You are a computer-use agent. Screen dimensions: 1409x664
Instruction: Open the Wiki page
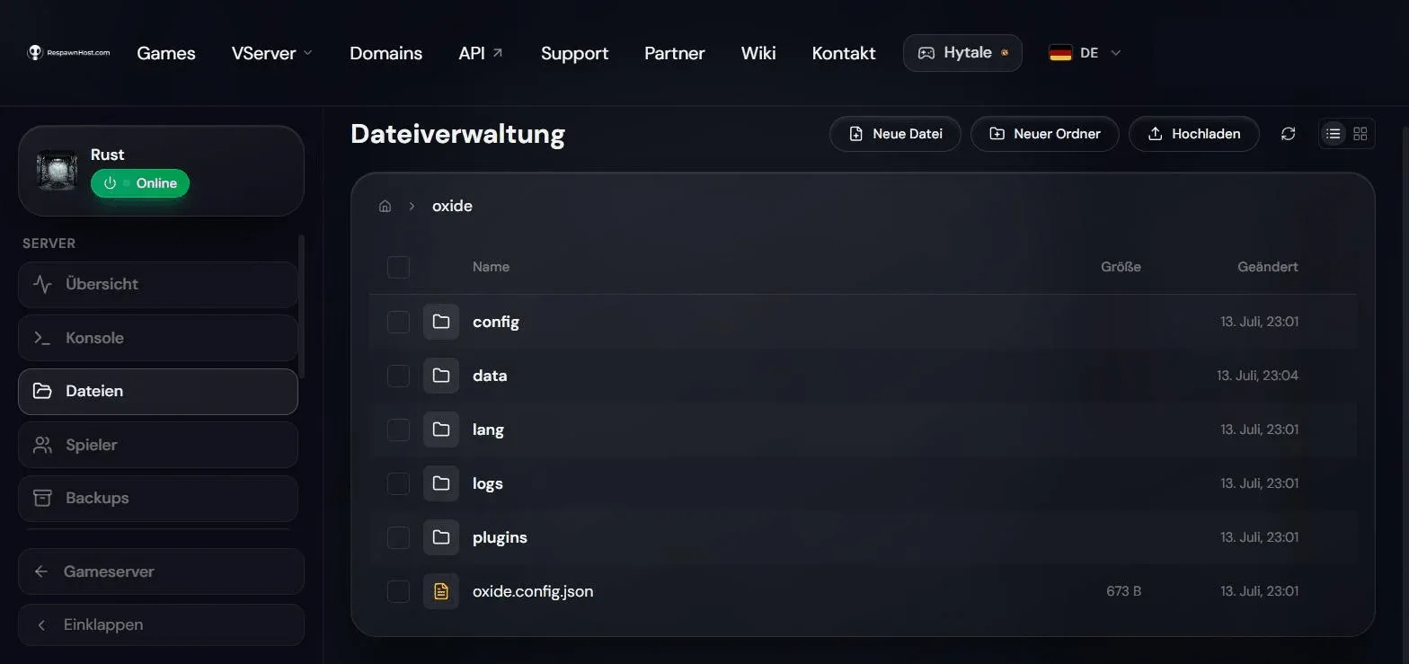[758, 53]
